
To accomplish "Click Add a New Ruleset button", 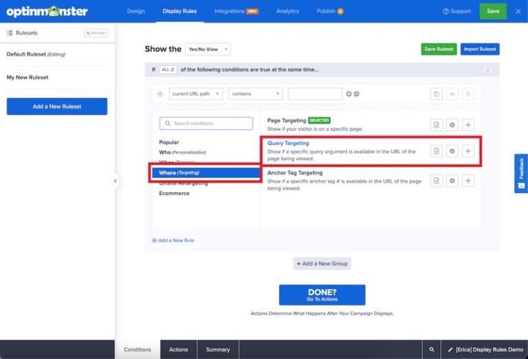I will pyautogui.click(x=57, y=106).
